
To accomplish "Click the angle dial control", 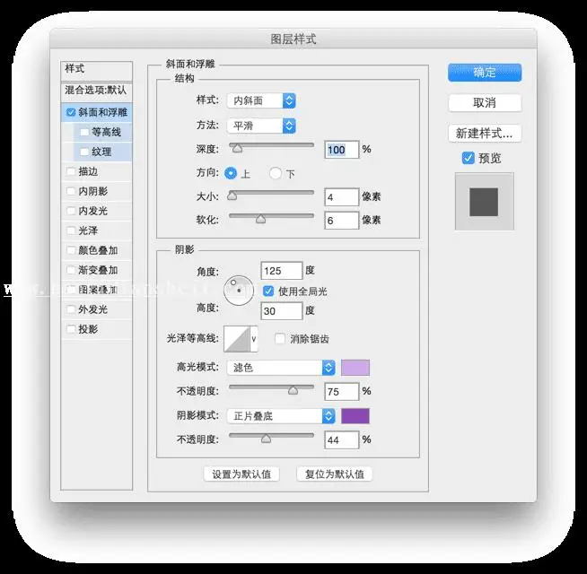I will 239,291.
